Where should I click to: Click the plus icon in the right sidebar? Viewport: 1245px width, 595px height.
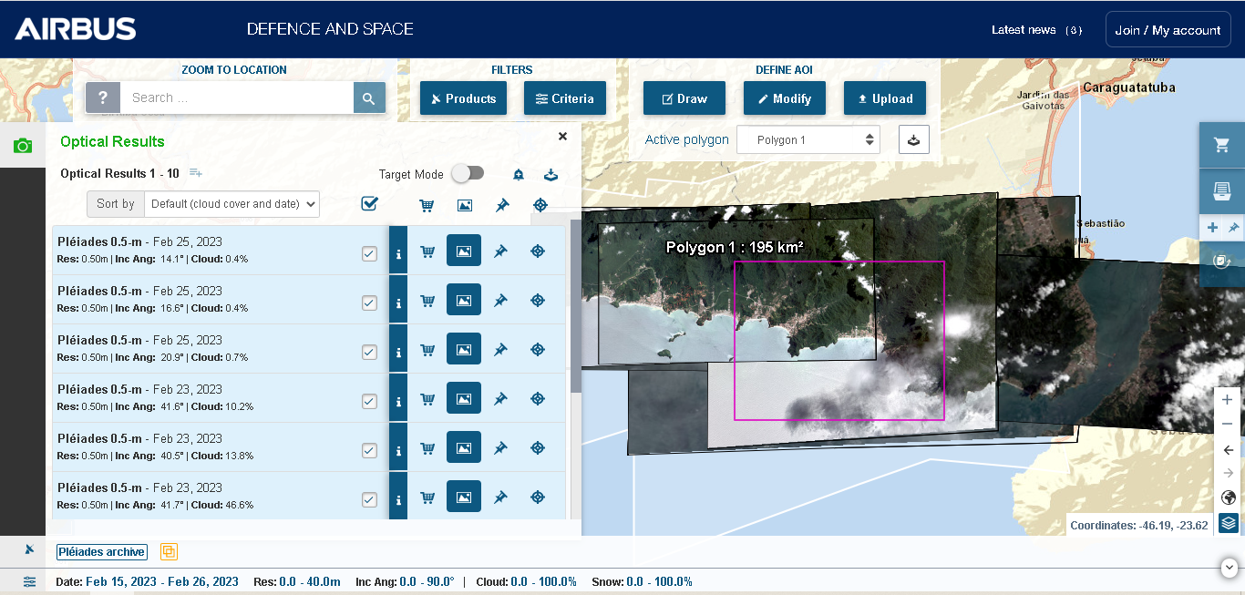click(x=1212, y=228)
